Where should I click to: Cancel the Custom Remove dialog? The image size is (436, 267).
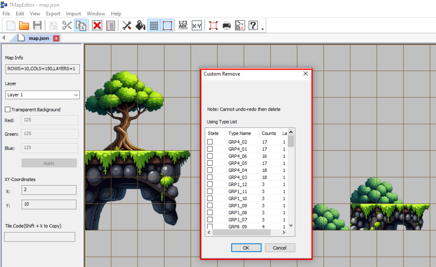click(x=280, y=248)
